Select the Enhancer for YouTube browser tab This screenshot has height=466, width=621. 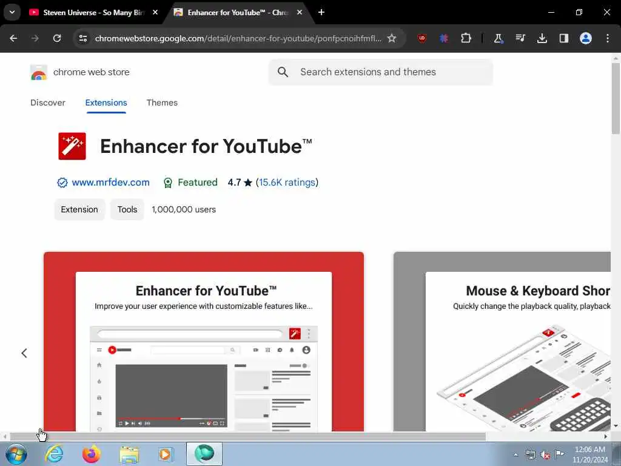(x=238, y=13)
